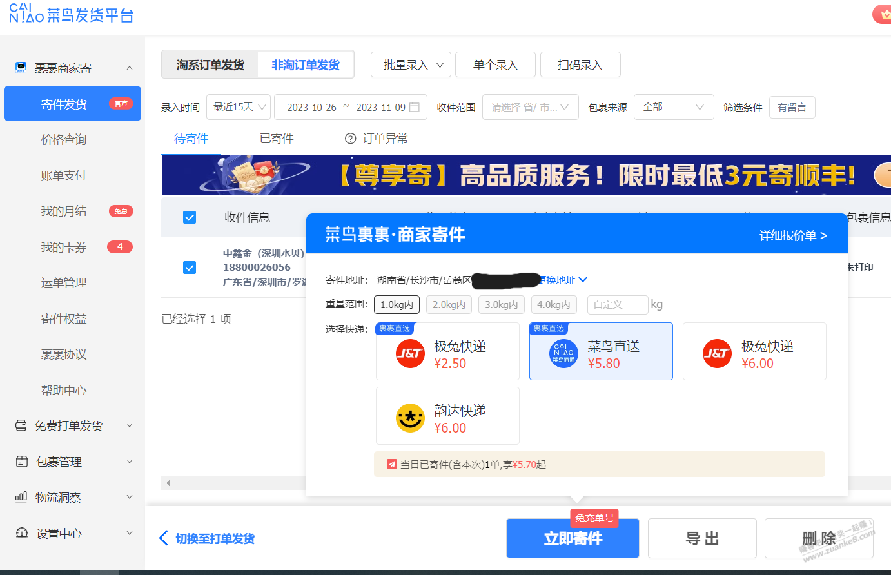The image size is (891, 575).
Task: Choose 极兔快递 at ¥6.00
Action: 754,351
